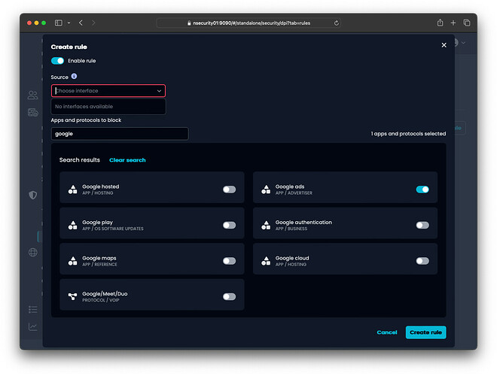Click the Choose interface dropdown chevron
The width and height of the screenshot is (497, 376).
coord(159,91)
